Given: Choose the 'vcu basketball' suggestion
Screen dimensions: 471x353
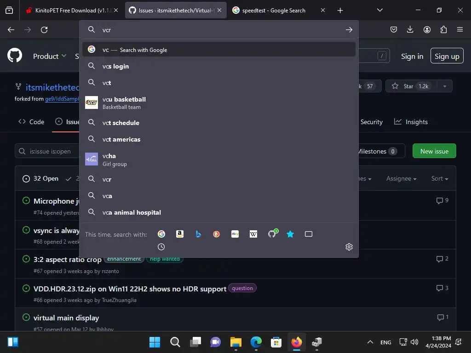Looking at the screenshot, I should click(x=218, y=102).
